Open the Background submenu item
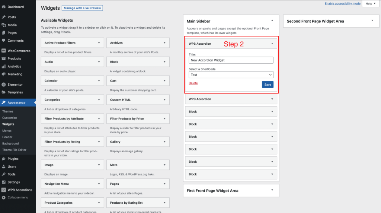Viewport: 381px width, 213px height. (10, 143)
